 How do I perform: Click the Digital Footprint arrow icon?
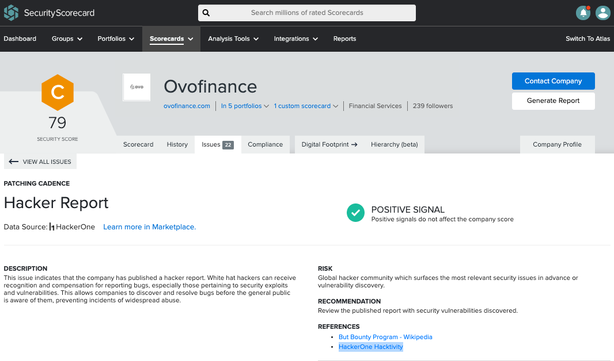click(354, 144)
